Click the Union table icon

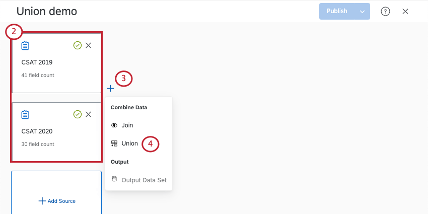(x=114, y=143)
